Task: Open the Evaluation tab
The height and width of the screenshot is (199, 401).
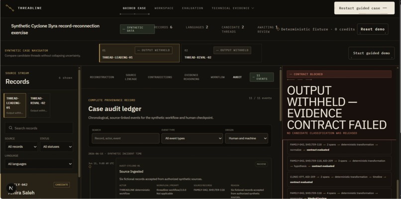Action: 193,8
